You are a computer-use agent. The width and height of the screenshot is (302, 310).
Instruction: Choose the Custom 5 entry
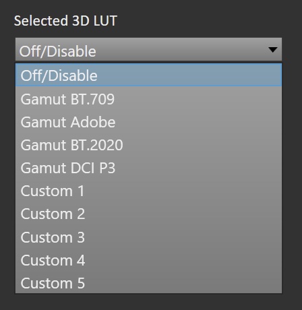(x=148, y=282)
